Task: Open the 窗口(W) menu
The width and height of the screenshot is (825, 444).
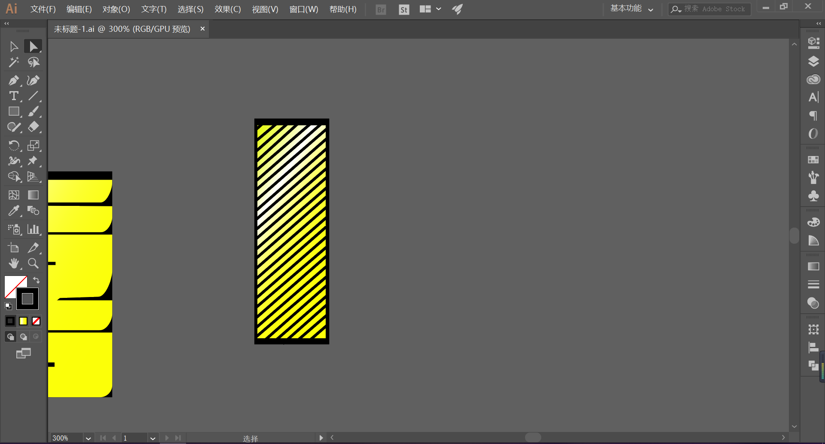Action: coord(304,9)
